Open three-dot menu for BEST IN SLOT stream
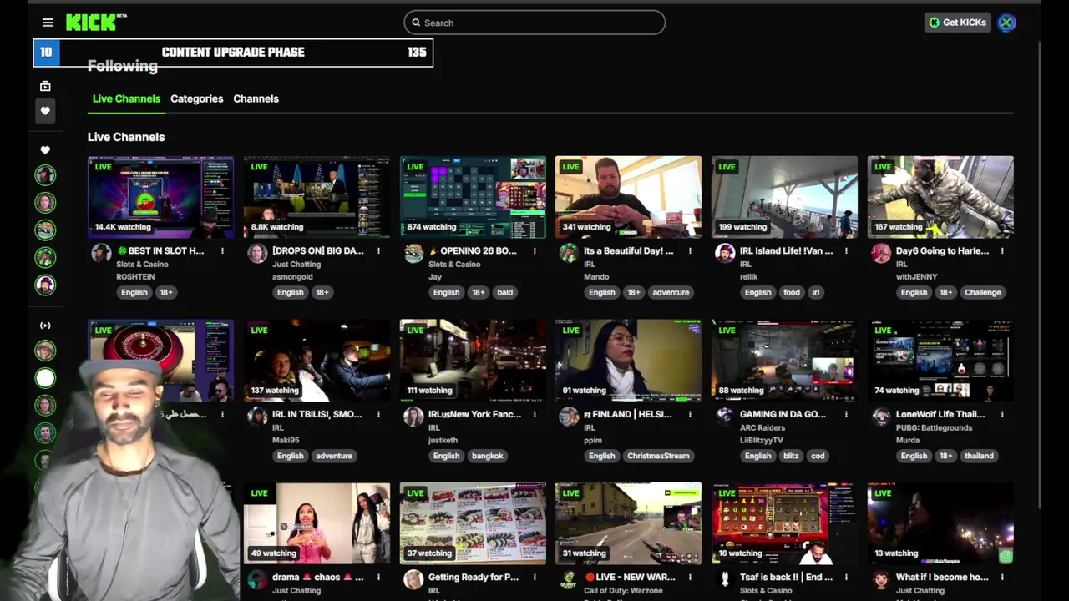 222,250
